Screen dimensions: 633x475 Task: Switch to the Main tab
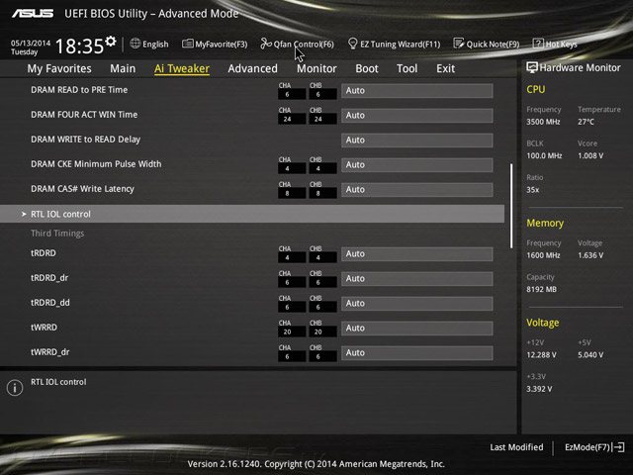(x=123, y=68)
